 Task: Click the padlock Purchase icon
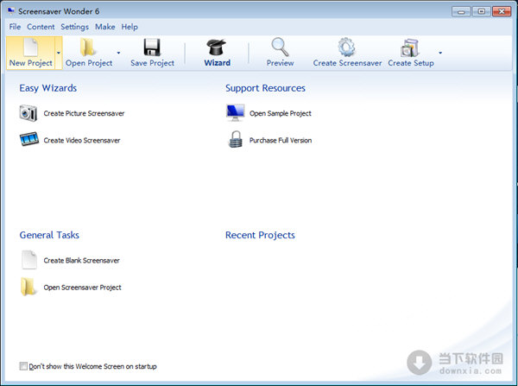pos(235,139)
